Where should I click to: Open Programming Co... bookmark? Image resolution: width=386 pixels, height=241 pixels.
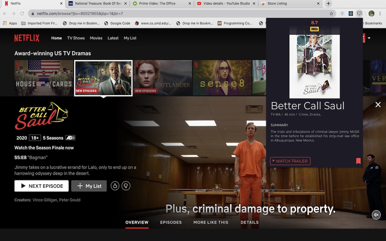235,23
